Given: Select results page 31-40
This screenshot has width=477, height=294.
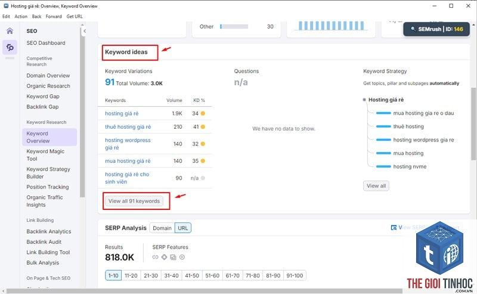Looking at the screenshot, I should point(171,276).
